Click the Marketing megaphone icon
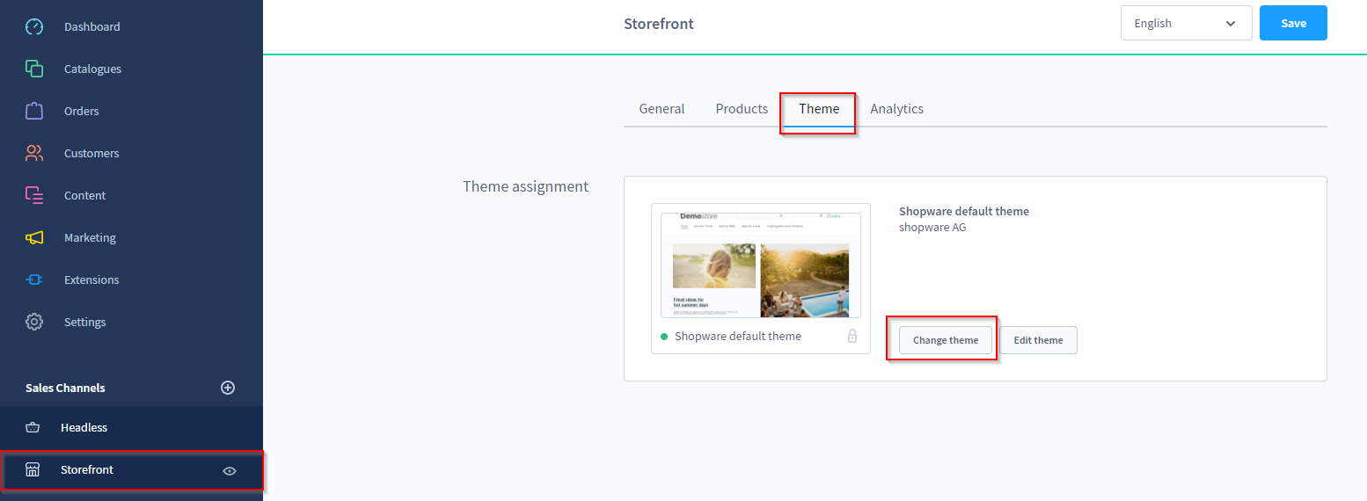This screenshot has height=501, width=1367. tap(34, 237)
